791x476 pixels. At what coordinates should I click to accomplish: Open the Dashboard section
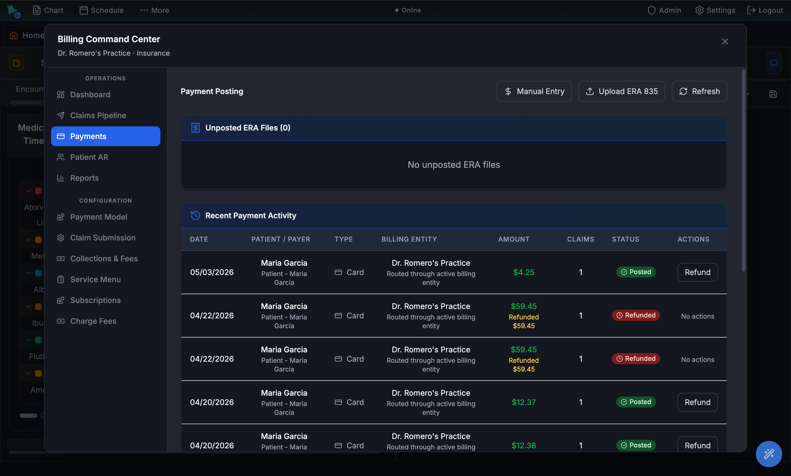pos(106,95)
